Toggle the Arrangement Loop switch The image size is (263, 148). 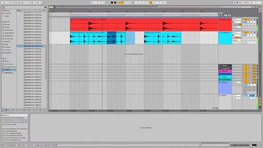point(151,2)
